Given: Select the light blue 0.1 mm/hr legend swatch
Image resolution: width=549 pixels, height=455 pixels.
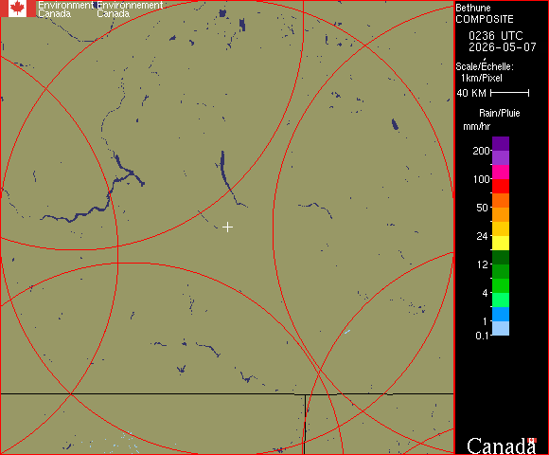Looking at the screenshot, I should pos(501,329).
